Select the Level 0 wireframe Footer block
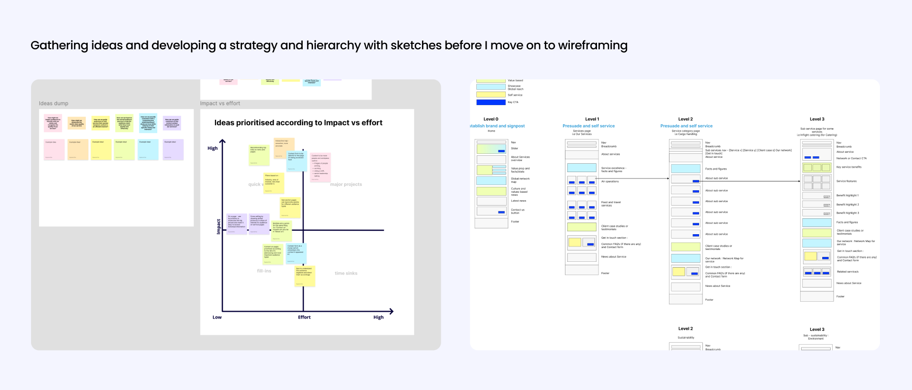Image resolution: width=912 pixels, height=390 pixels. point(491,223)
